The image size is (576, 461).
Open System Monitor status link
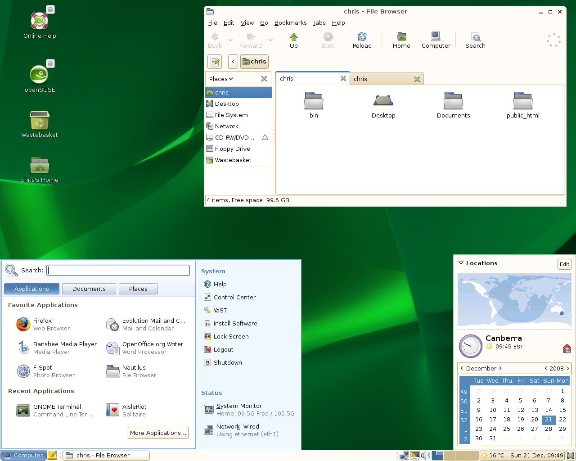(x=249, y=409)
